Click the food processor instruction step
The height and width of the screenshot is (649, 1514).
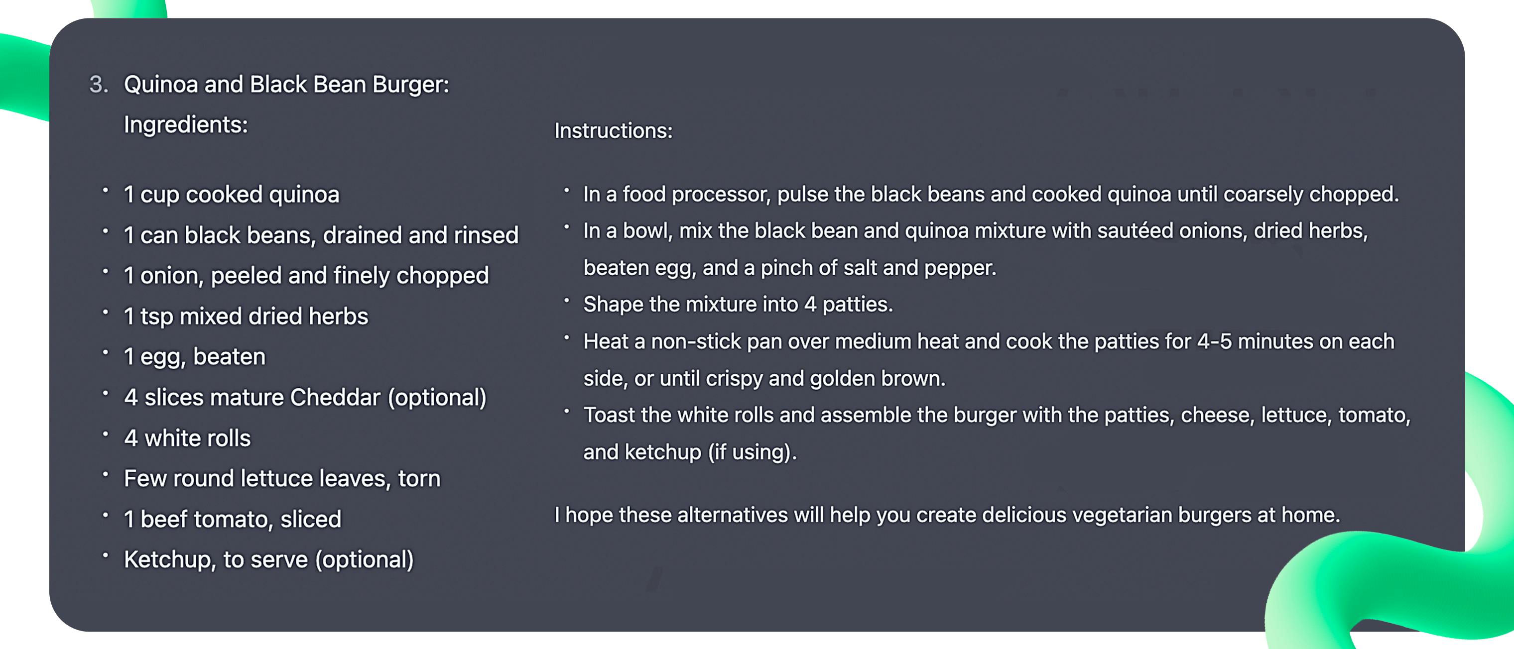tap(991, 194)
